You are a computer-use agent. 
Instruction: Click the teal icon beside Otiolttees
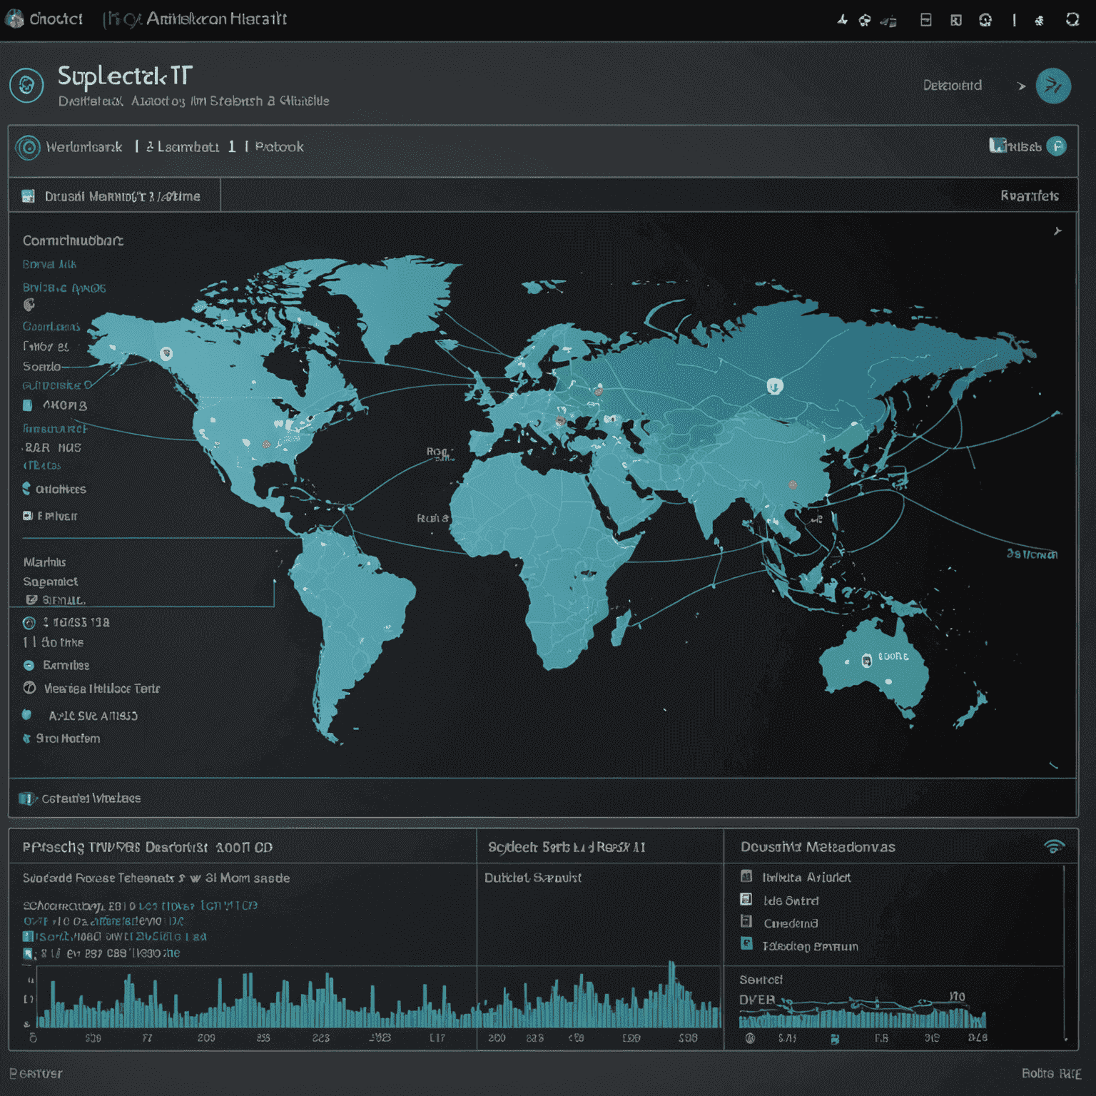pyautogui.click(x=26, y=489)
